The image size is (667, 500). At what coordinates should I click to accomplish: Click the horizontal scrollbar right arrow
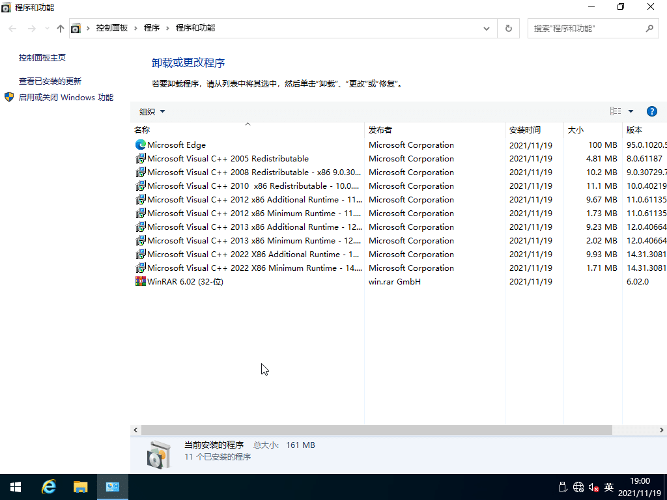tap(662, 430)
